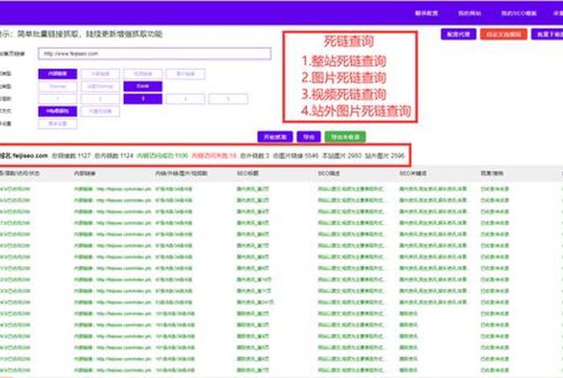Click the internal link column header
563x378 pixels.
[x=84, y=174]
